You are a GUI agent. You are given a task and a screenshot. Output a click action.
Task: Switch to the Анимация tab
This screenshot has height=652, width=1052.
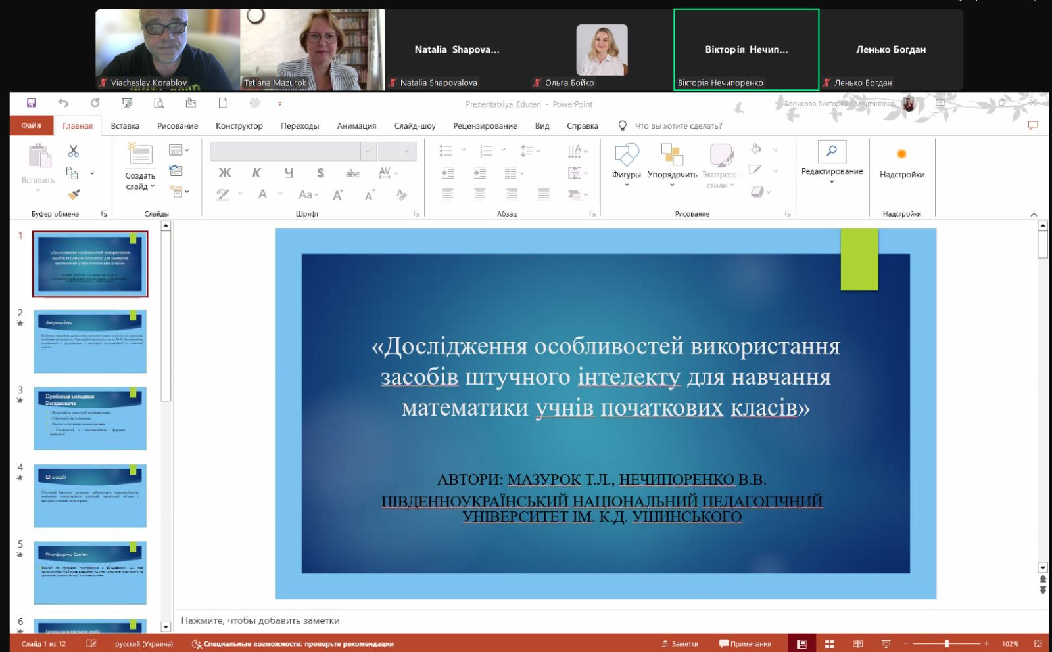pyautogui.click(x=356, y=126)
